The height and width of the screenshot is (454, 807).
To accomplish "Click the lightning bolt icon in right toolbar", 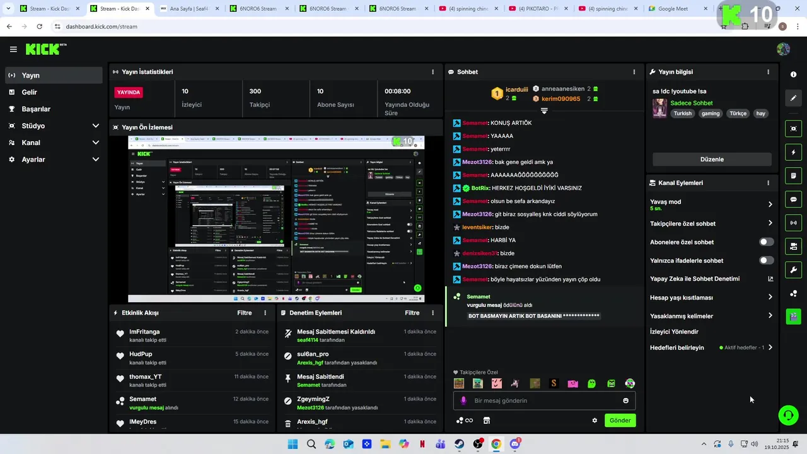I will [x=793, y=152].
